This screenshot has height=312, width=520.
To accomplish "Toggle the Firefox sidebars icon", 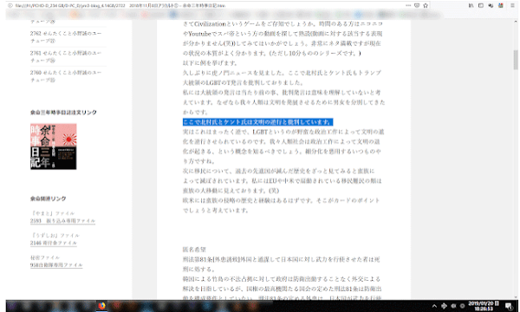I will point(481,6).
